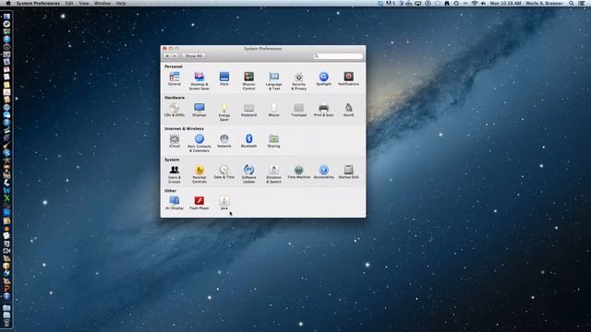The width and height of the screenshot is (591, 332).
Task: Go forward with the right arrow button
Action: tap(175, 55)
